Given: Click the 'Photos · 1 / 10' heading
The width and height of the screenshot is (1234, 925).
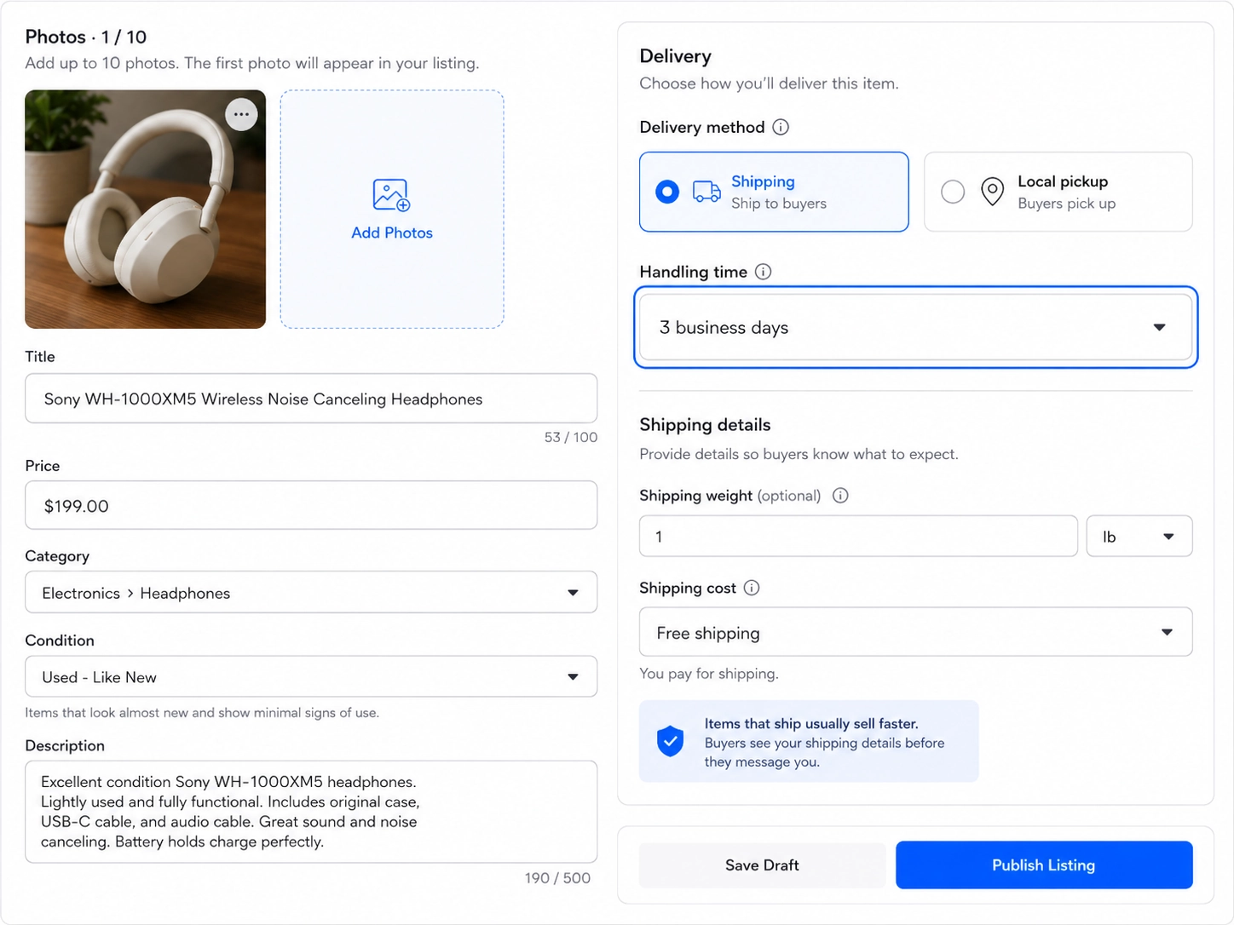Looking at the screenshot, I should [86, 37].
